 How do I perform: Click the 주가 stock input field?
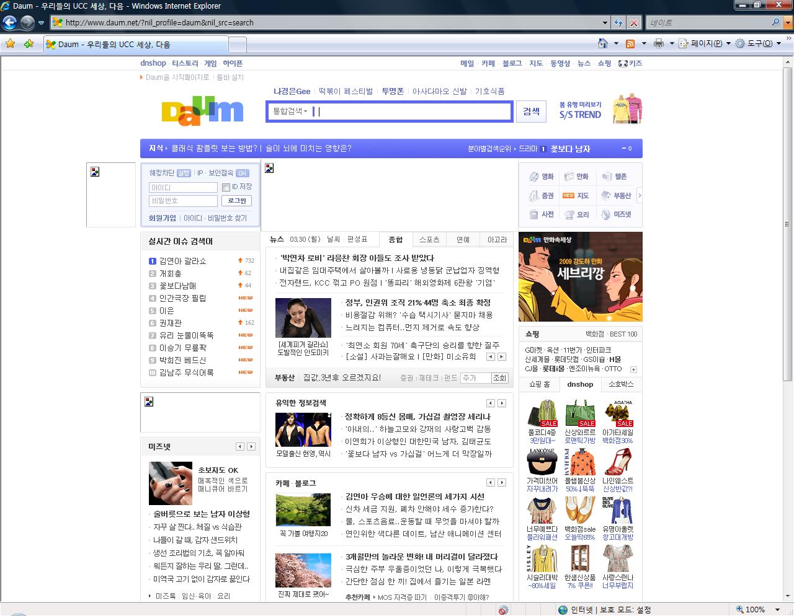click(x=476, y=377)
